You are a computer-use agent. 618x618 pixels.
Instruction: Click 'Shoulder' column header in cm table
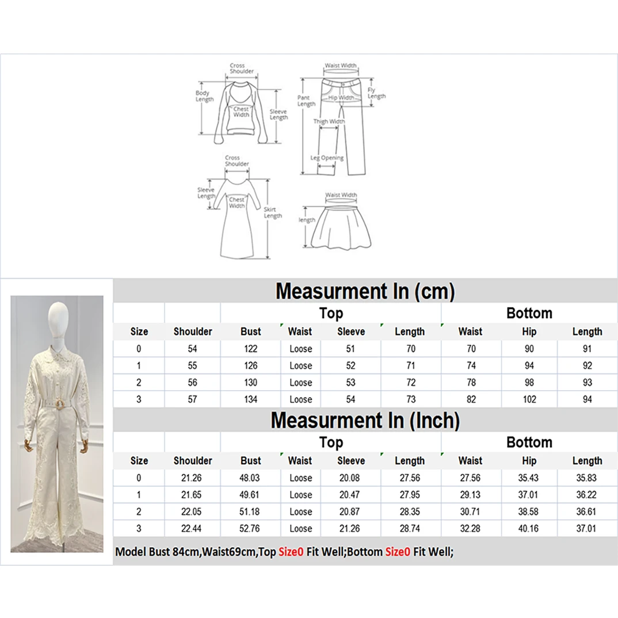[x=193, y=331]
